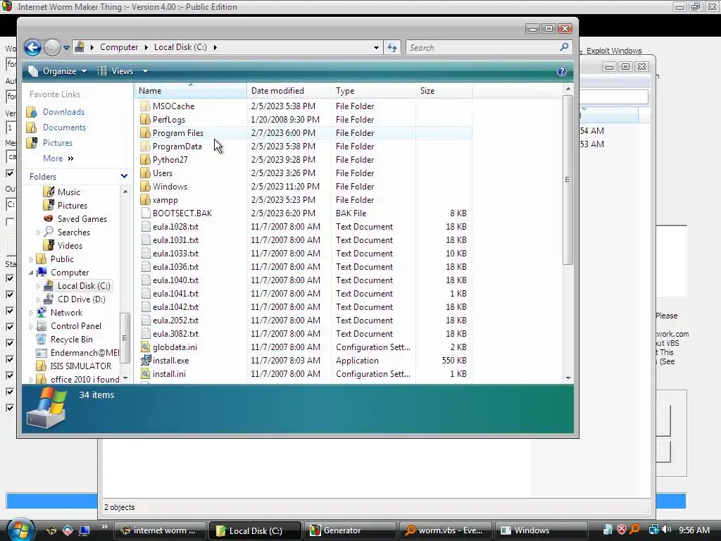Select Recycle Bin in the folder tree
The width and height of the screenshot is (721, 541).
[x=71, y=339]
